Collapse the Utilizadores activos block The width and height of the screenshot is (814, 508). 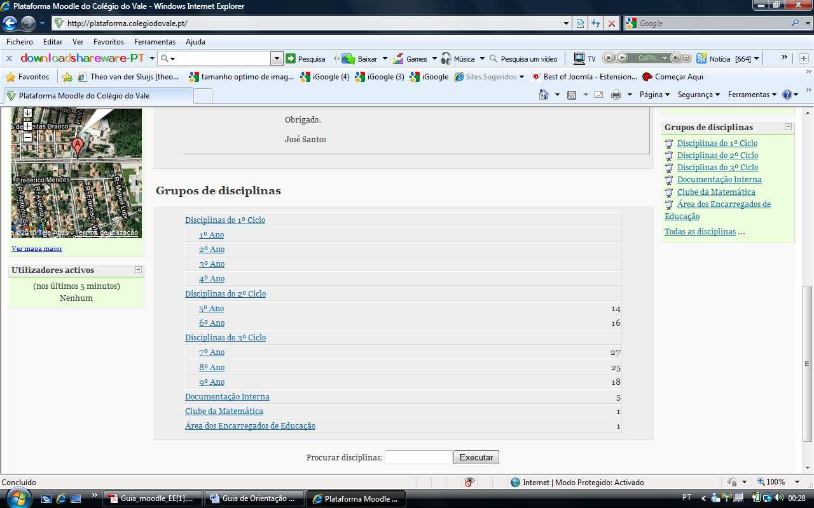coord(138,270)
